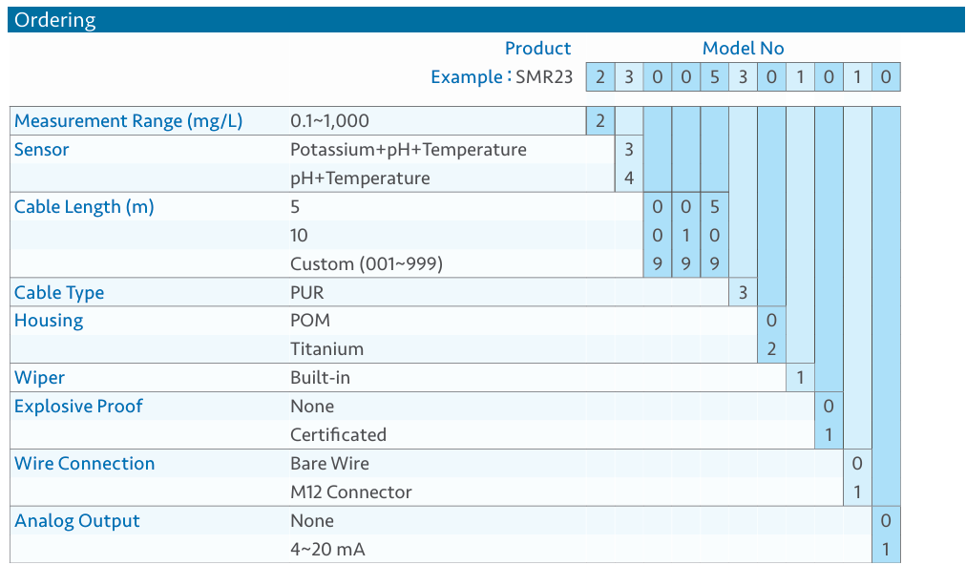Click the PUR cable type option

306,293
